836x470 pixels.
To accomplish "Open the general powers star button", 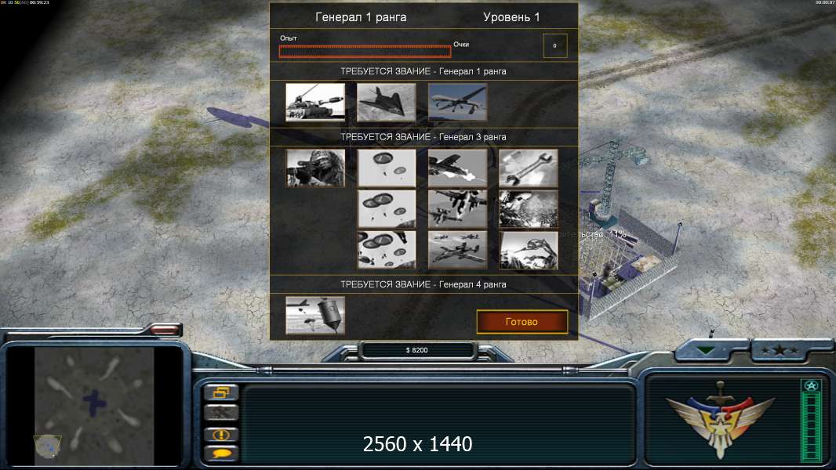I will coord(780,350).
